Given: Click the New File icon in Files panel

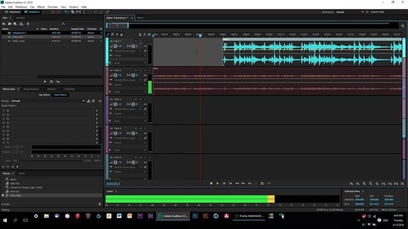Looking at the screenshot, I should pos(15,24).
